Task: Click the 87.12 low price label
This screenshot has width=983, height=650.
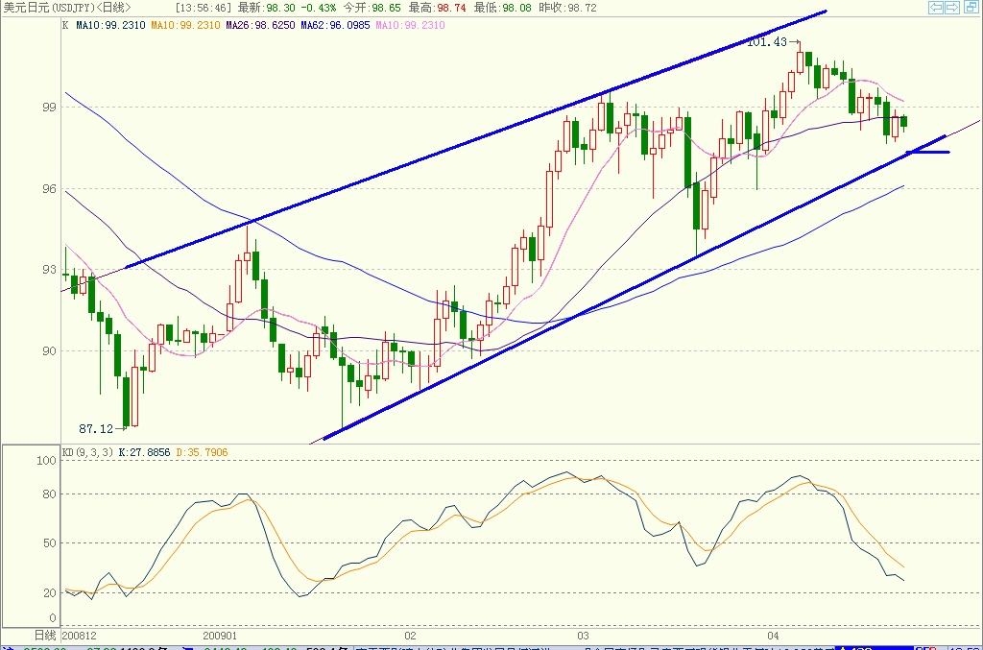Action: coord(96,429)
